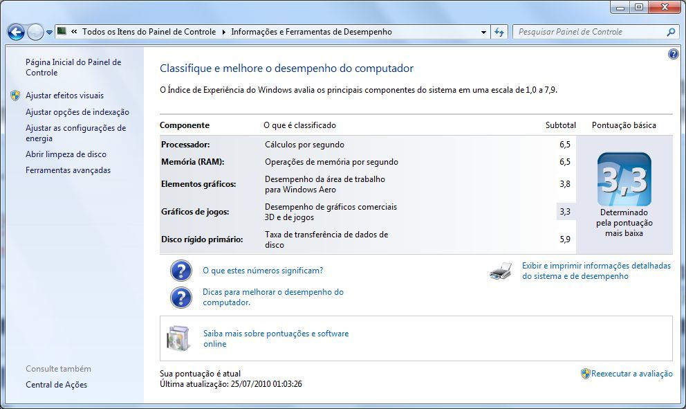Viewport: 686px width, 409px height.
Task: Click the 'Subtotal' column header
Action: pos(560,125)
